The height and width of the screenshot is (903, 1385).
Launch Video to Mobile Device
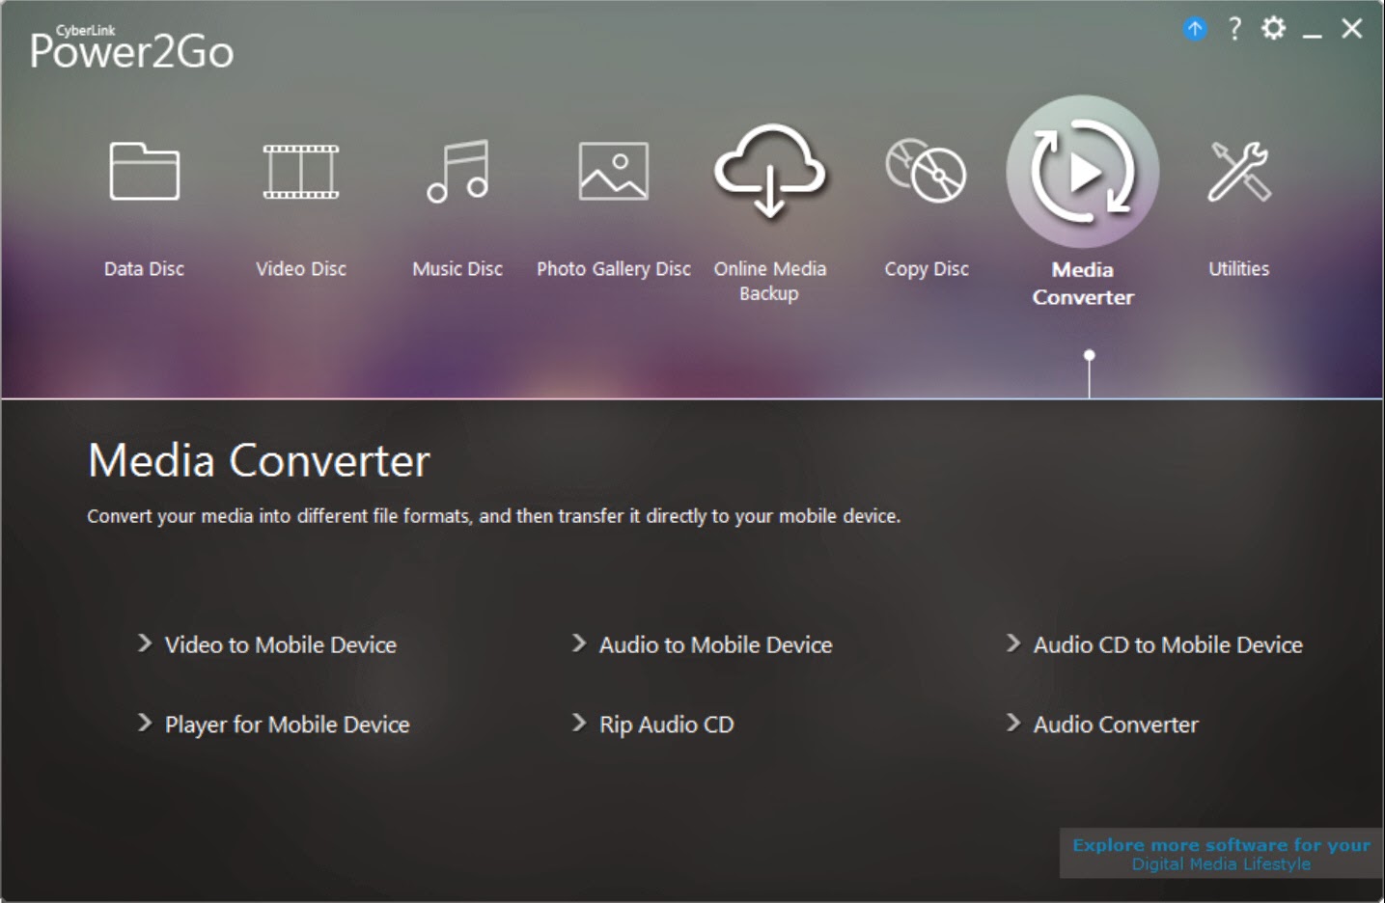pyautogui.click(x=281, y=644)
